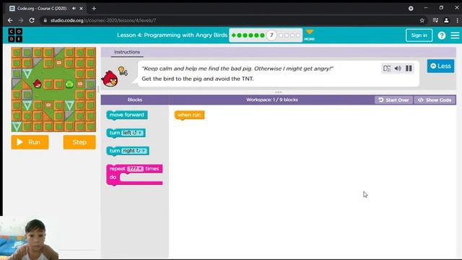462x260 pixels.
Task: Go to level 10 empty progress bubble
Action: click(x=292, y=35)
